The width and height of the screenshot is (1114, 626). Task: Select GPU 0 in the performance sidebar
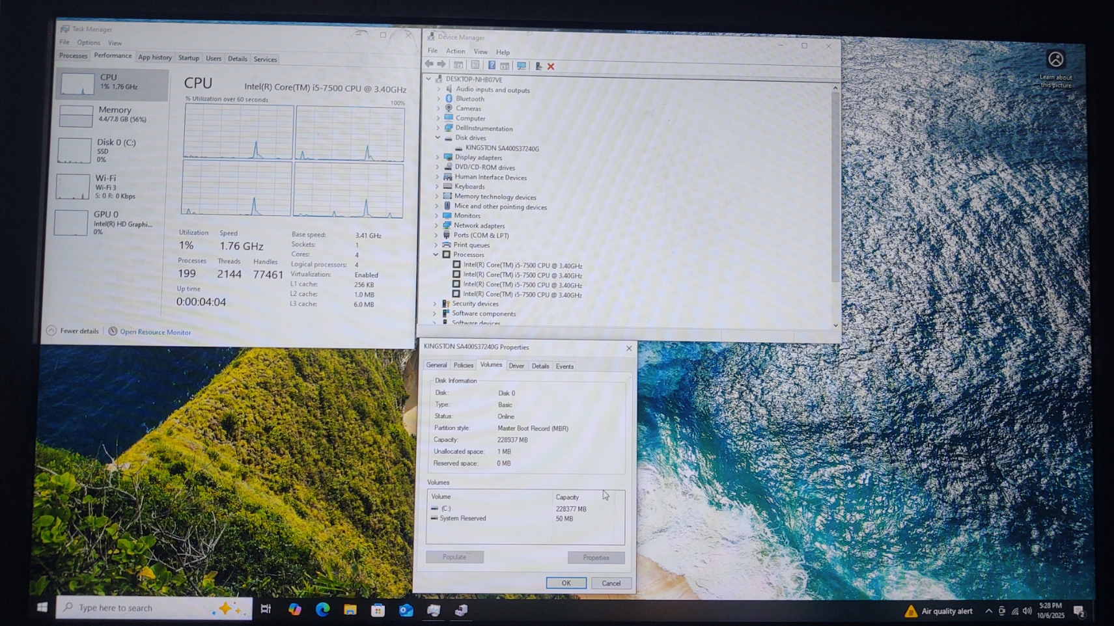pyautogui.click(x=107, y=223)
